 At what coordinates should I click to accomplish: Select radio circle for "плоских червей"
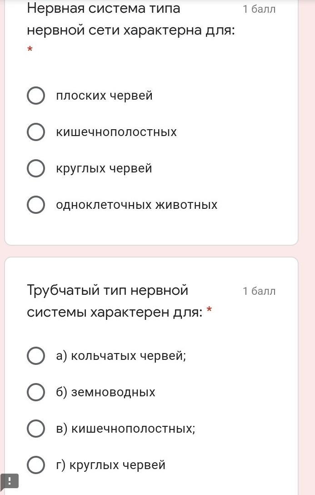pos(36,96)
